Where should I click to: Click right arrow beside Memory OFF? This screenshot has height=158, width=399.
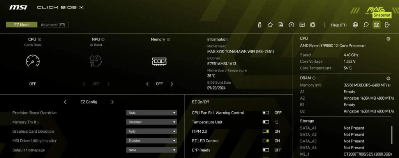(x=171, y=84)
